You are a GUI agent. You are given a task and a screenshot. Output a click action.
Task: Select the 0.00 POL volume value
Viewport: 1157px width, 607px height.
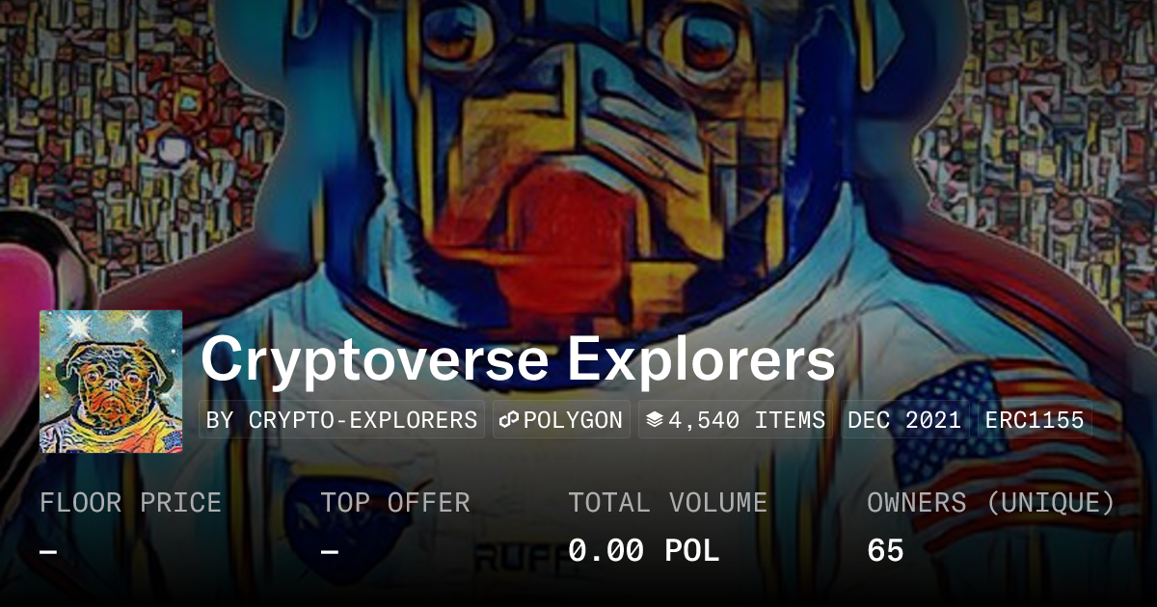coord(644,551)
